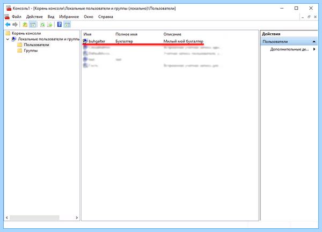Toggle the console tree pane icon
The height and width of the screenshot is (232, 322).
pyautogui.click(x=33, y=25)
